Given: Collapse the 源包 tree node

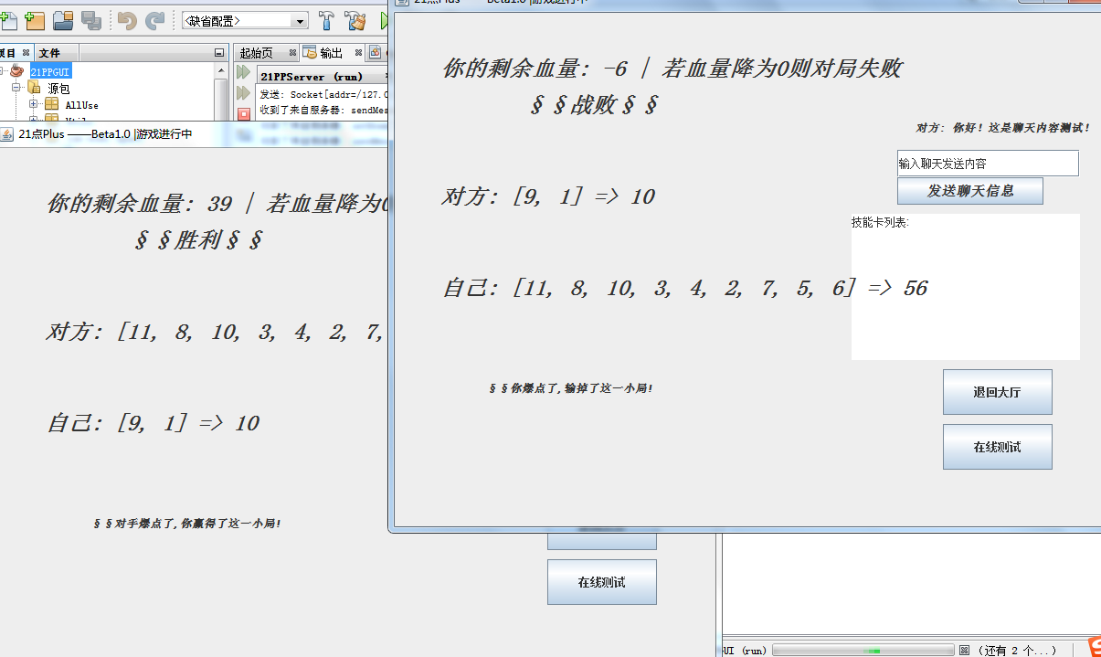Looking at the screenshot, I should click(16, 89).
